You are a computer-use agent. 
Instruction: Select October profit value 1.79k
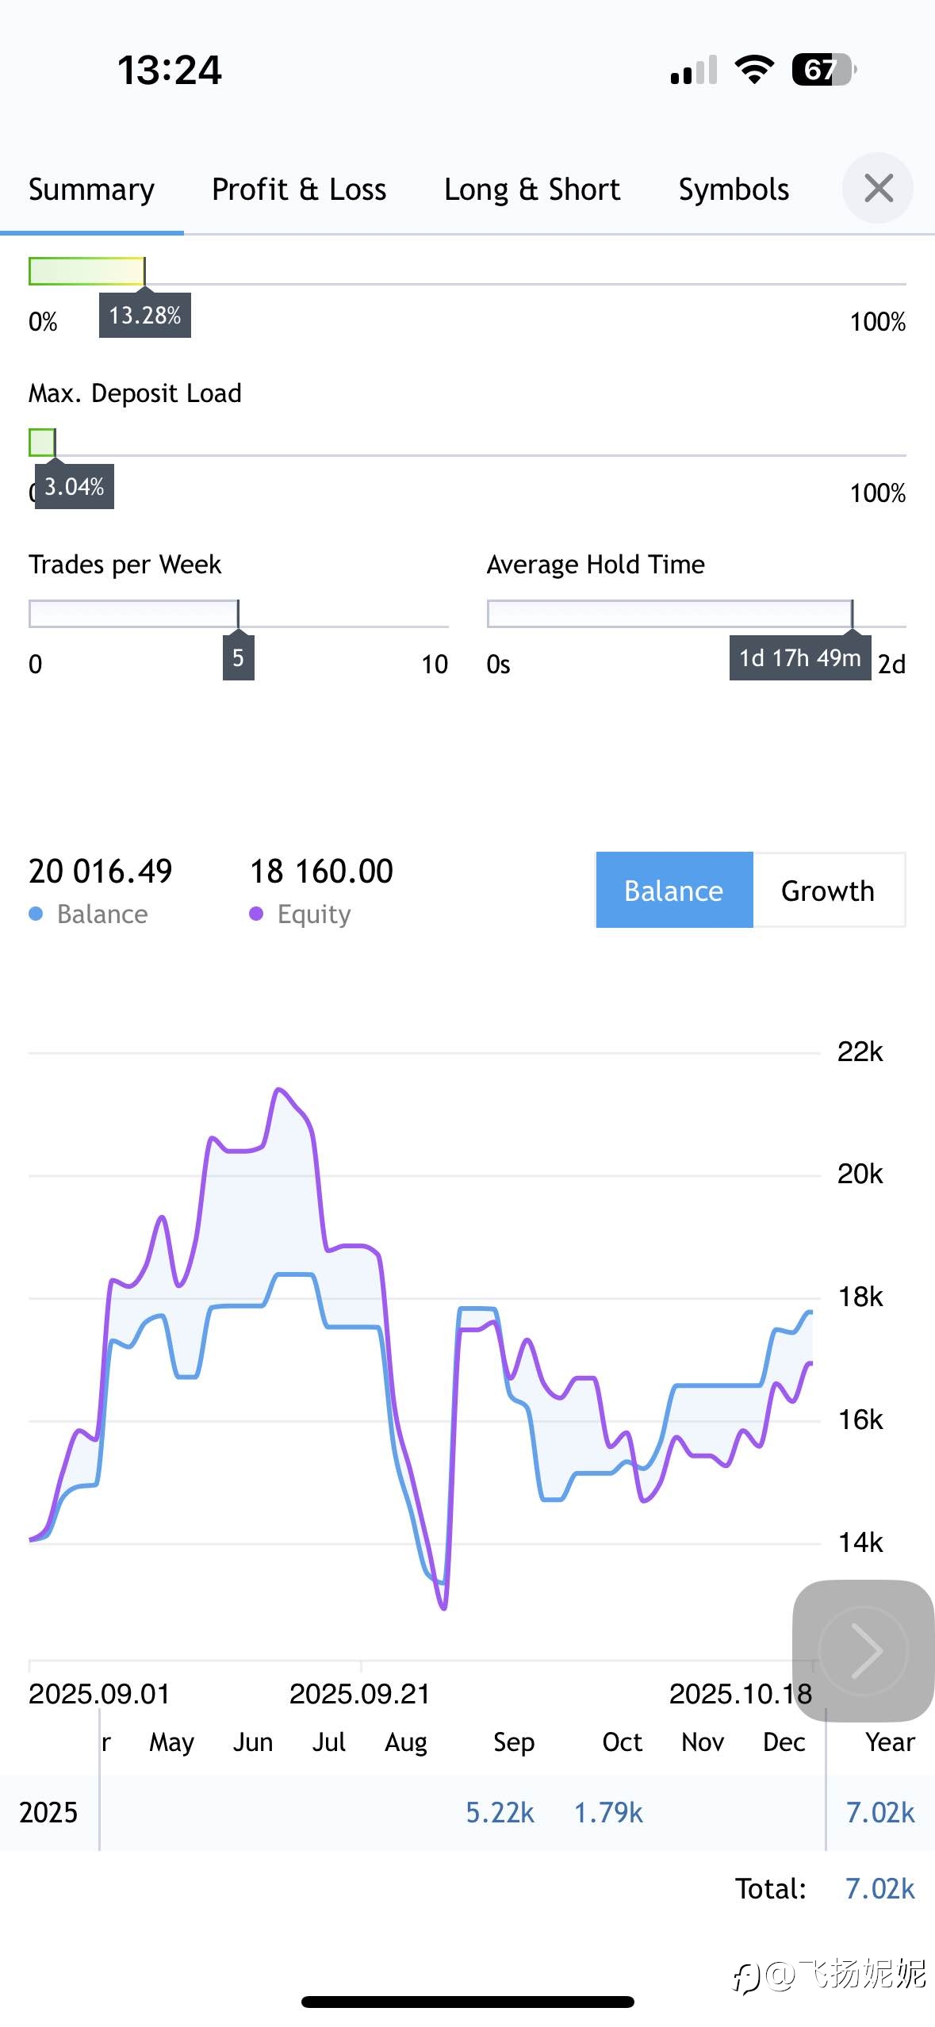click(x=608, y=1813)
